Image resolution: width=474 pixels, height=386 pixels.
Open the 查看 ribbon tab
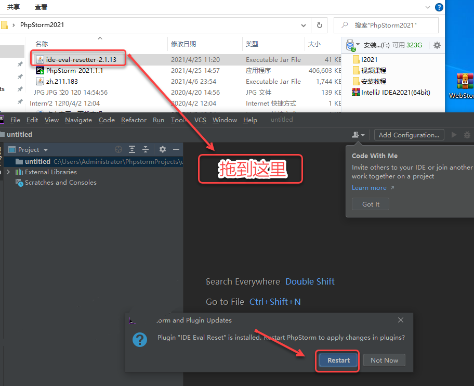41,7
